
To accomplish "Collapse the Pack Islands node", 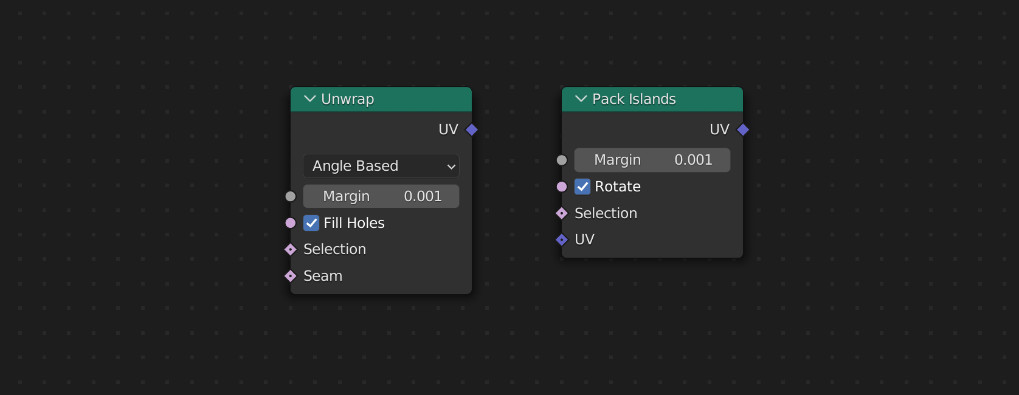I will tap(581, 99).
